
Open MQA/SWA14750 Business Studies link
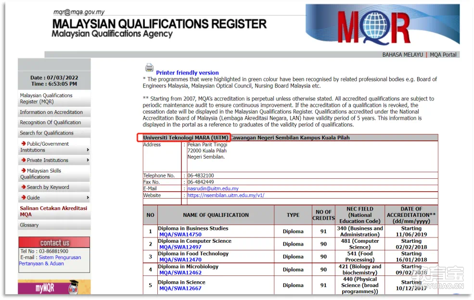tap(180, 235)
